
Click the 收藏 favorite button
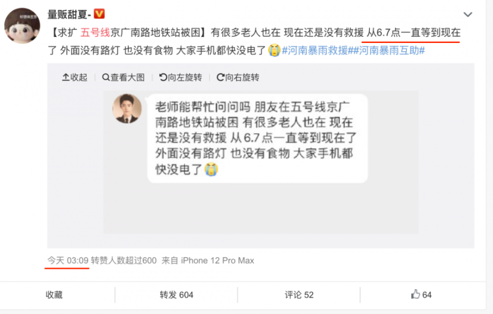(54, 295)
